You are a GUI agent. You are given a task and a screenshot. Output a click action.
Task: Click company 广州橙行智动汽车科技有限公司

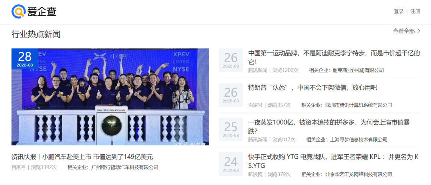[125, 167]
